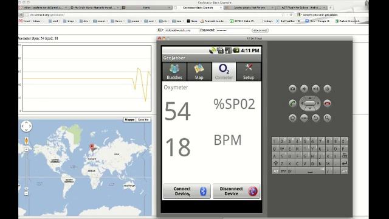The width and height of the screenshot is (389, 219).
Task: Click the JID input field
Action: pos(182,30)
